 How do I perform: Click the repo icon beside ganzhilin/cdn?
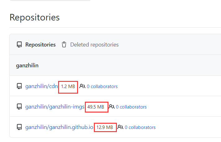click(x=19, y=86)
